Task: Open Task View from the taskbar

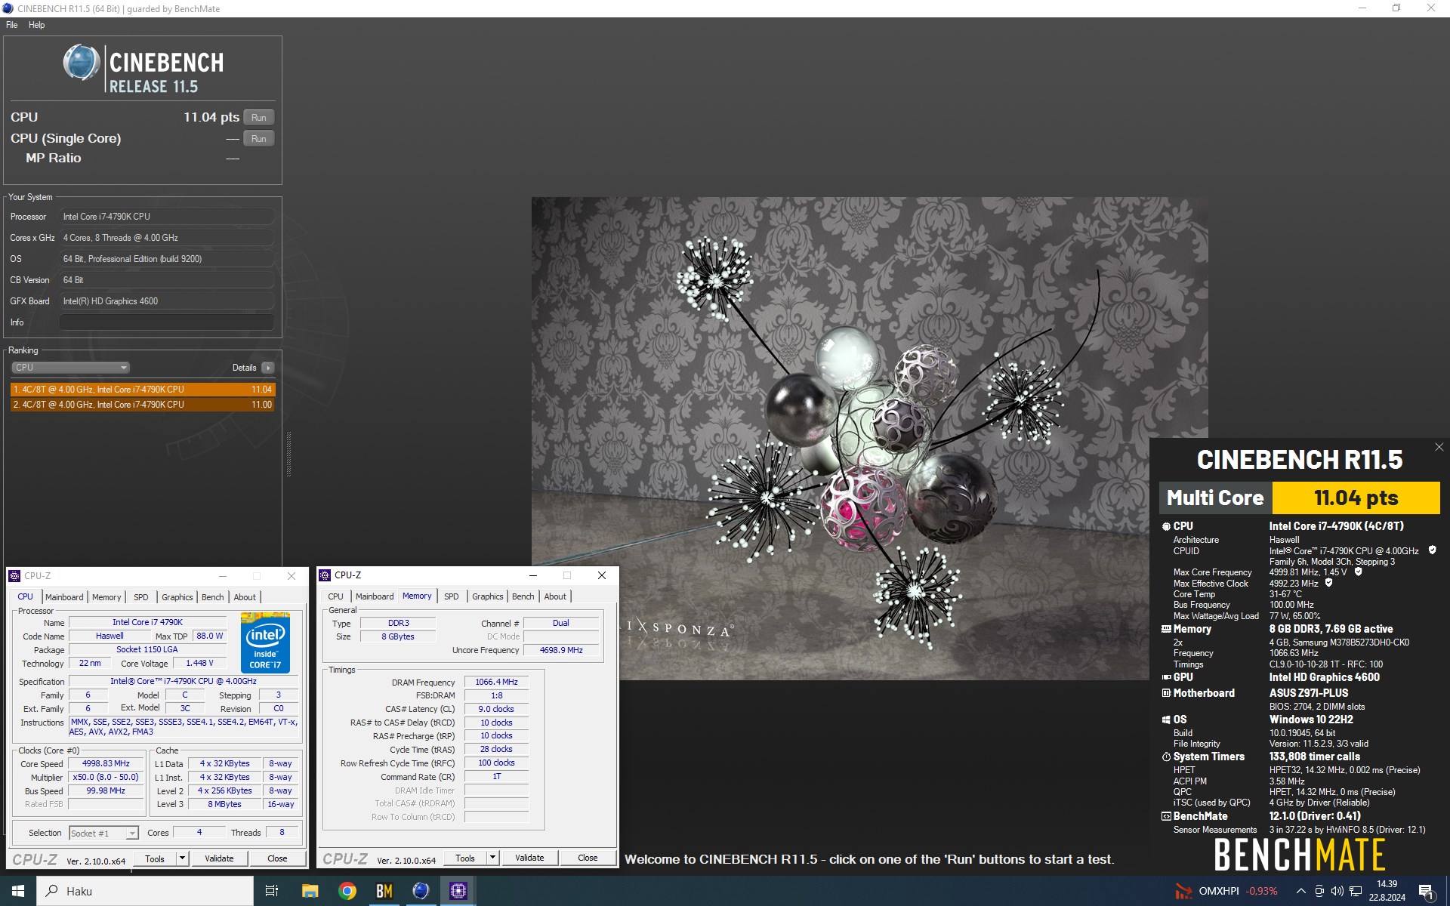Action: (272, 891)
